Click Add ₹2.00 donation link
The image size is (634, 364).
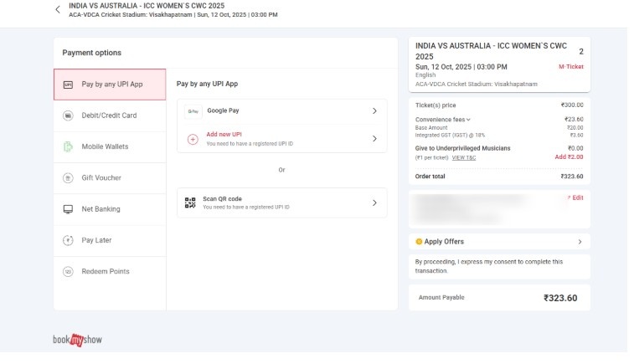tap(569, 157)
